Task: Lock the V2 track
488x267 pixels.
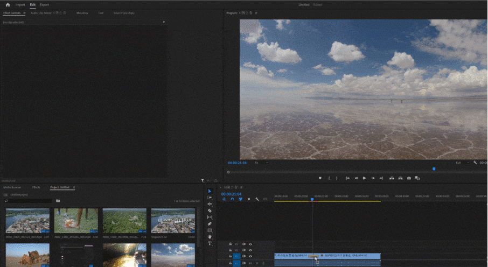Action: (231, 250)
